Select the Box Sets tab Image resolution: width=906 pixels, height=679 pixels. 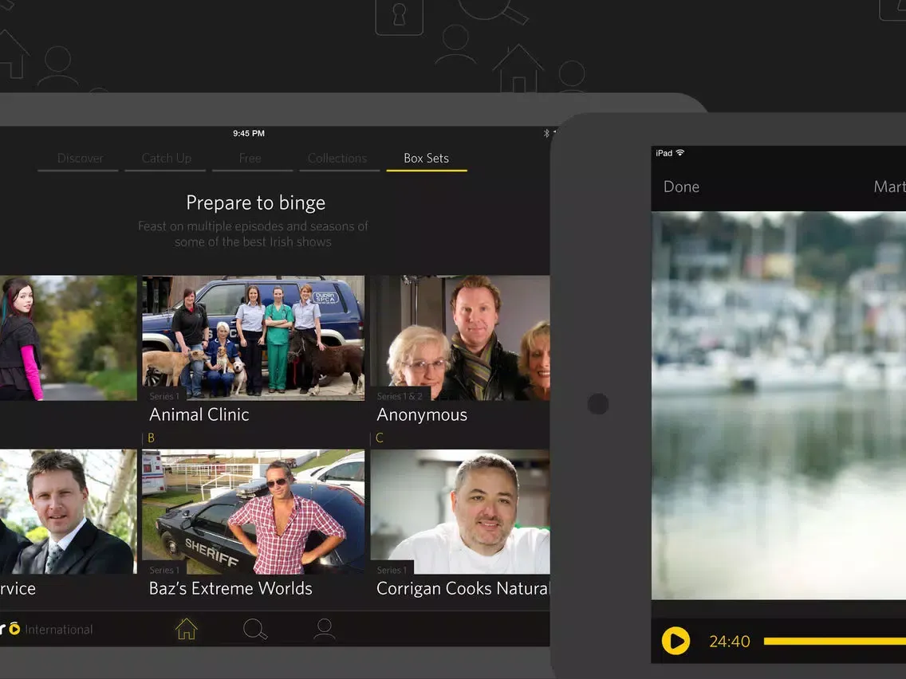pyautogui.click(x=427, y=159)
